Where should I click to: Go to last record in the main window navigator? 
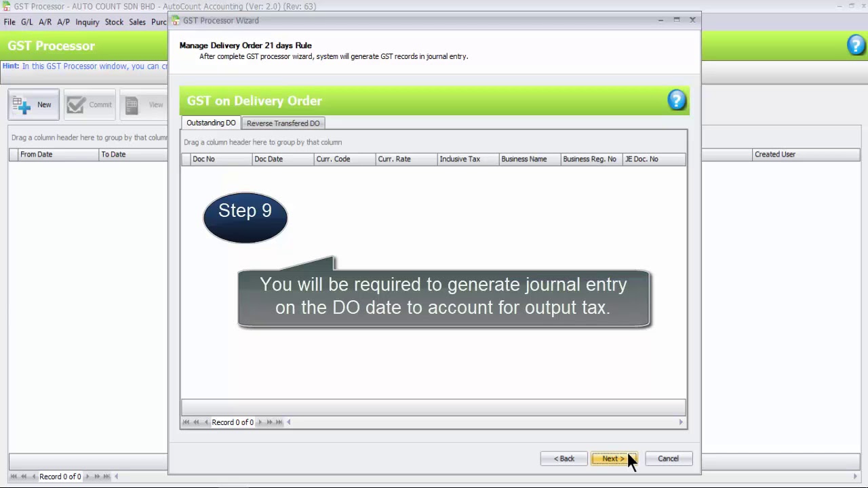tap(106, 476)
